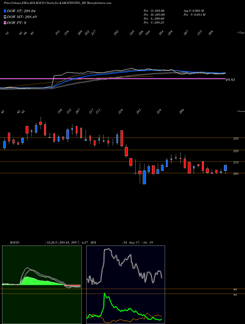This screenshot has height=324, width=245.
Task: Open the ADX indicator panel with dark blue background
Action: 125,285
